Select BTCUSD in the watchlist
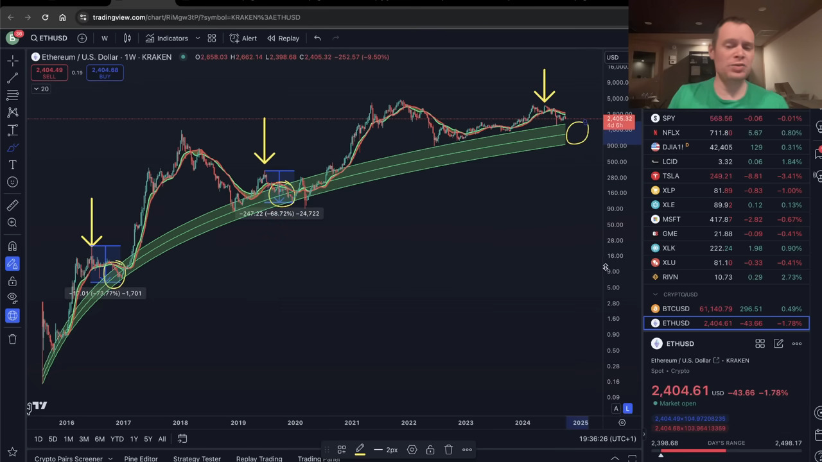822x462 pixels. pos(726,309)
